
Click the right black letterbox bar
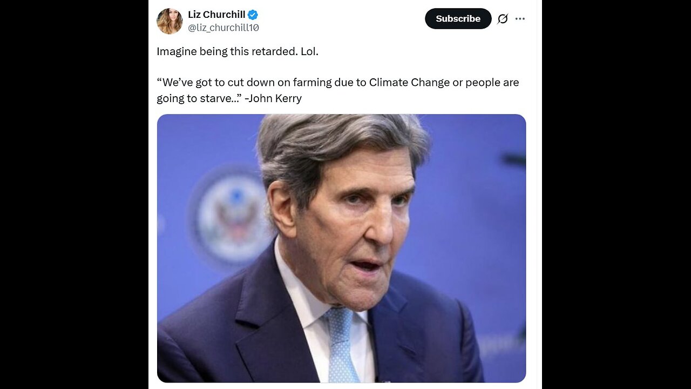click(x=616, y=194)
